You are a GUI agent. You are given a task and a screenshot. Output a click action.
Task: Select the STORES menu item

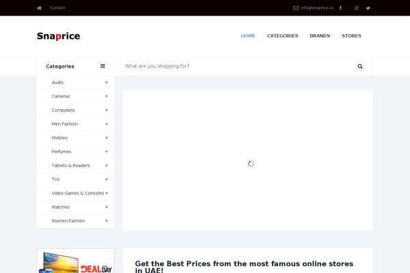pyautogui.click(x=351, y=35)
